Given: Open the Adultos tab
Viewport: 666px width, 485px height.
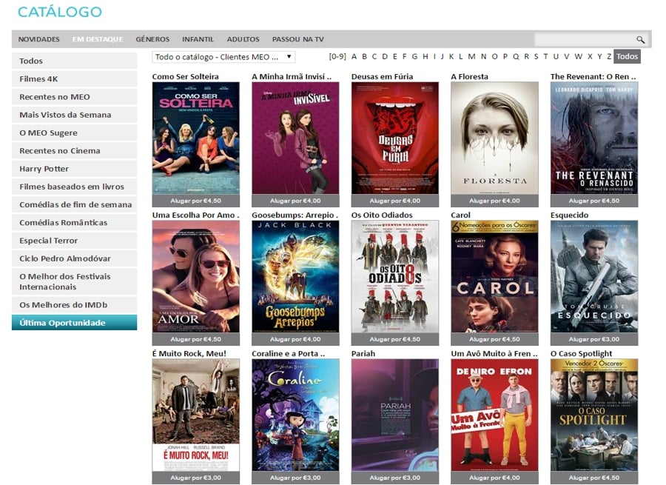Looking at the screenshot, I should [243, 39].
